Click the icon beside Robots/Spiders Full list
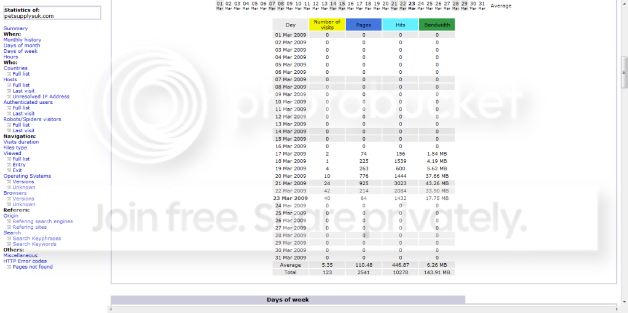This screenshot has width=628, height=313. tap(9, 125)
